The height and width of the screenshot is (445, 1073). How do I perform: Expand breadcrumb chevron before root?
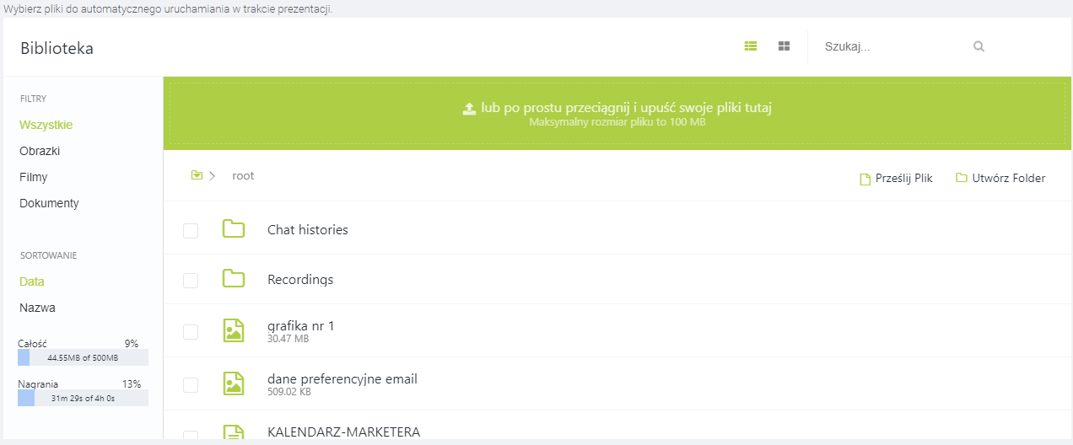(x=213, y=175)
